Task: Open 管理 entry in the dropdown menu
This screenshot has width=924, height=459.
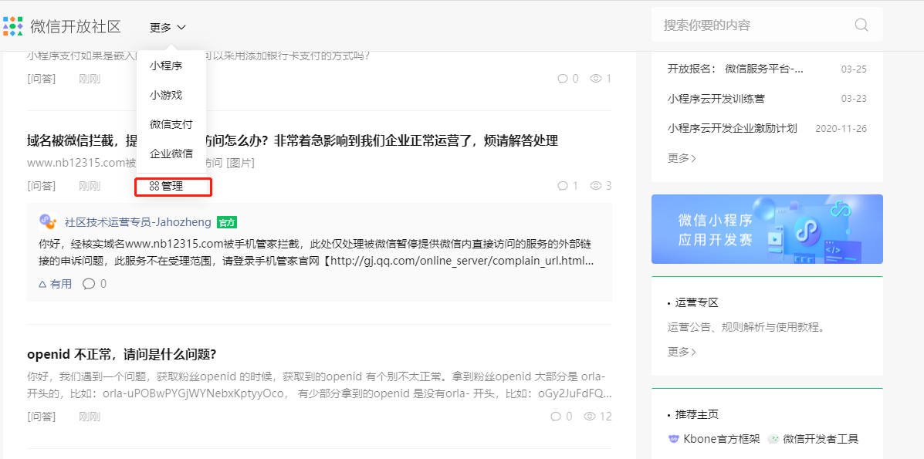Action: pyautogui.click(x=173, y=187)
